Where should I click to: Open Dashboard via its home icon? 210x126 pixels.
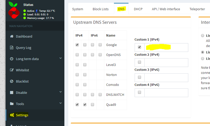12,36
